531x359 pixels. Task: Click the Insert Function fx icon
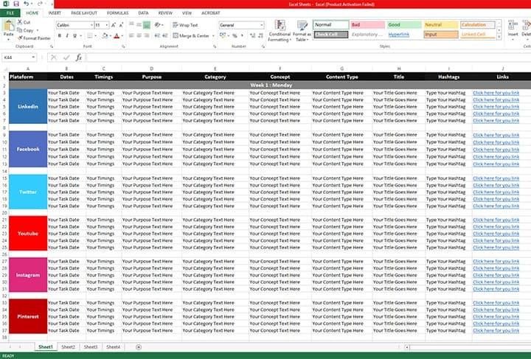79,57
